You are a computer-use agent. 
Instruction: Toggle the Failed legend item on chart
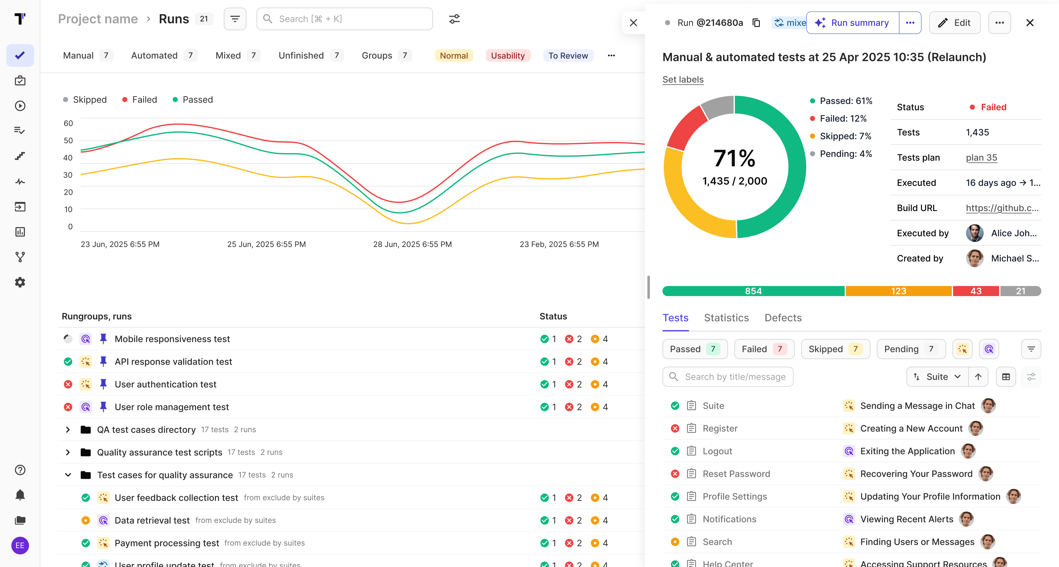click(139, 100)
